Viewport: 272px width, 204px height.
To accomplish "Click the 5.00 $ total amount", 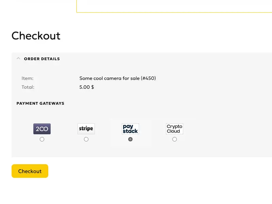I will [x=87, y=87].
